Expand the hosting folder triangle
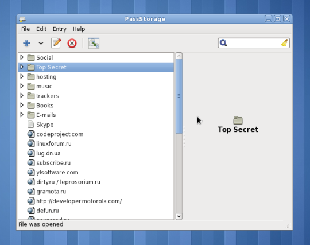This screenshot has width=310, height=245. click(22, 76)
